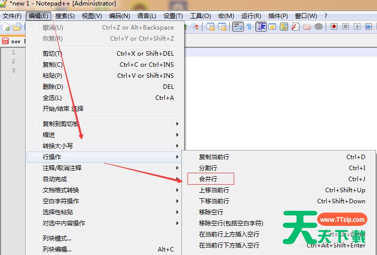Expand the 空白字符操作 submenu
Screen dimensions: 377x255
click(105, 201)
